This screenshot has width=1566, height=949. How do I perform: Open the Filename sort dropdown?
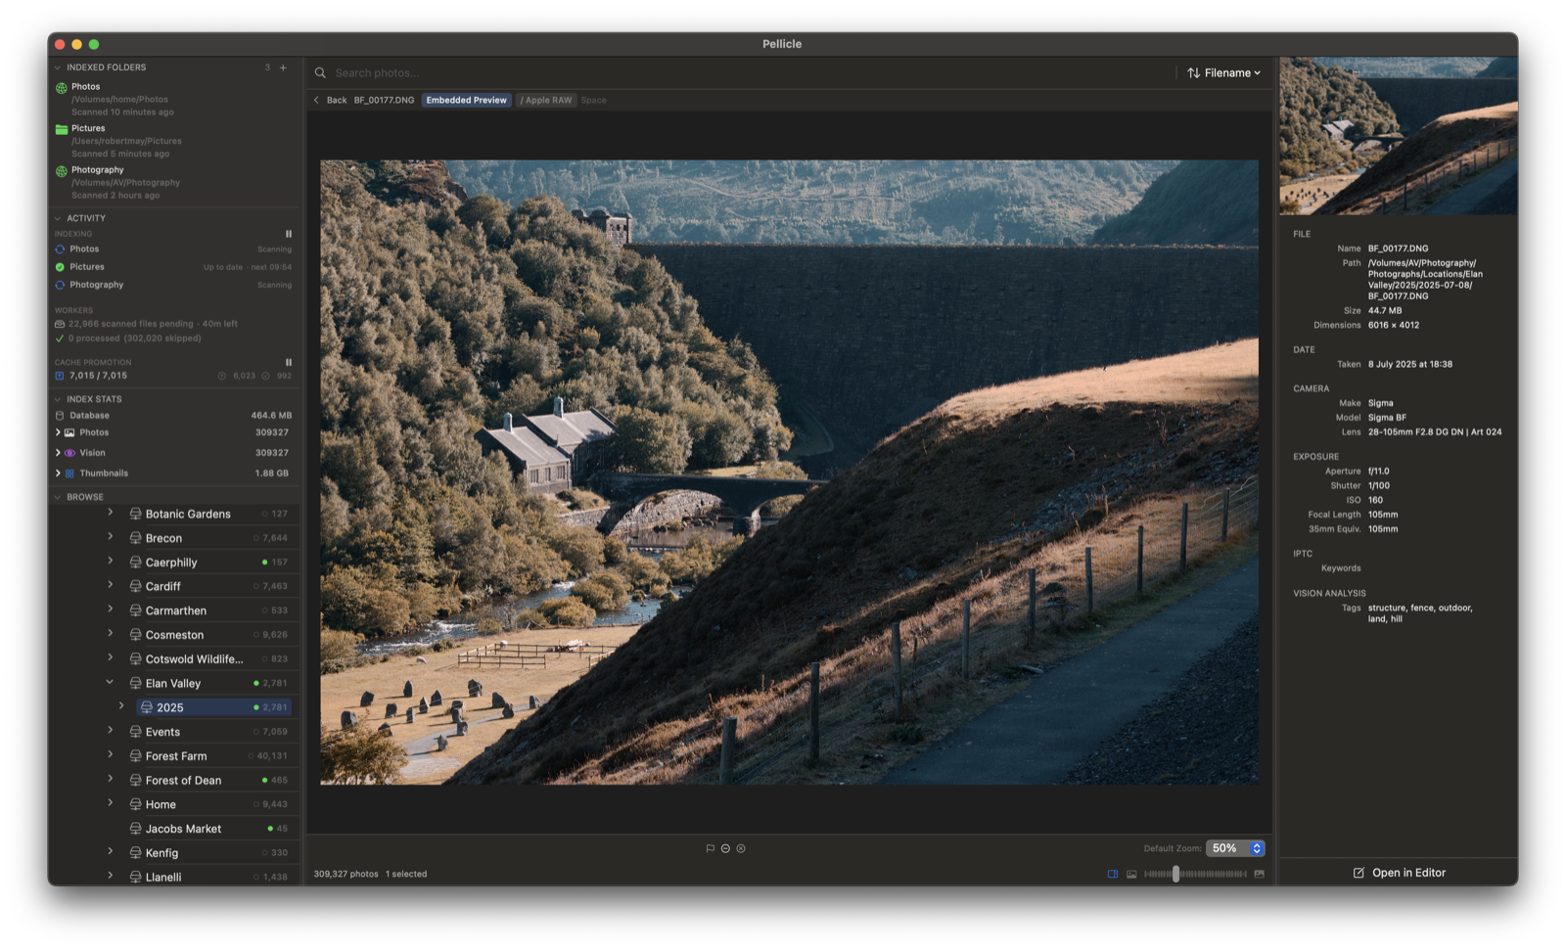click(x=1223, y=72)
